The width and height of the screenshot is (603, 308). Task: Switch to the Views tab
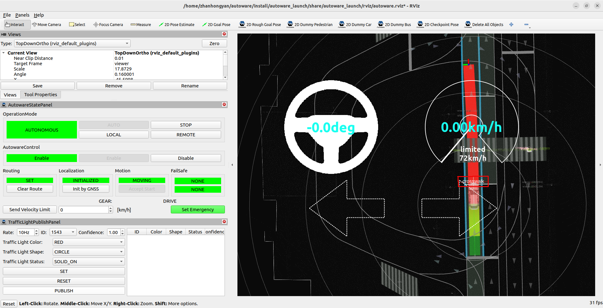(x=10, y=95)
